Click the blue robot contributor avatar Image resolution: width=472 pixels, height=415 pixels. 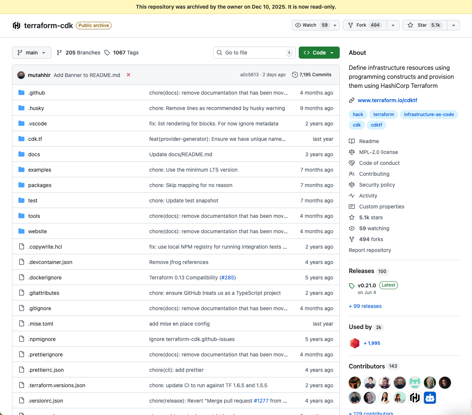coord(430,397)
